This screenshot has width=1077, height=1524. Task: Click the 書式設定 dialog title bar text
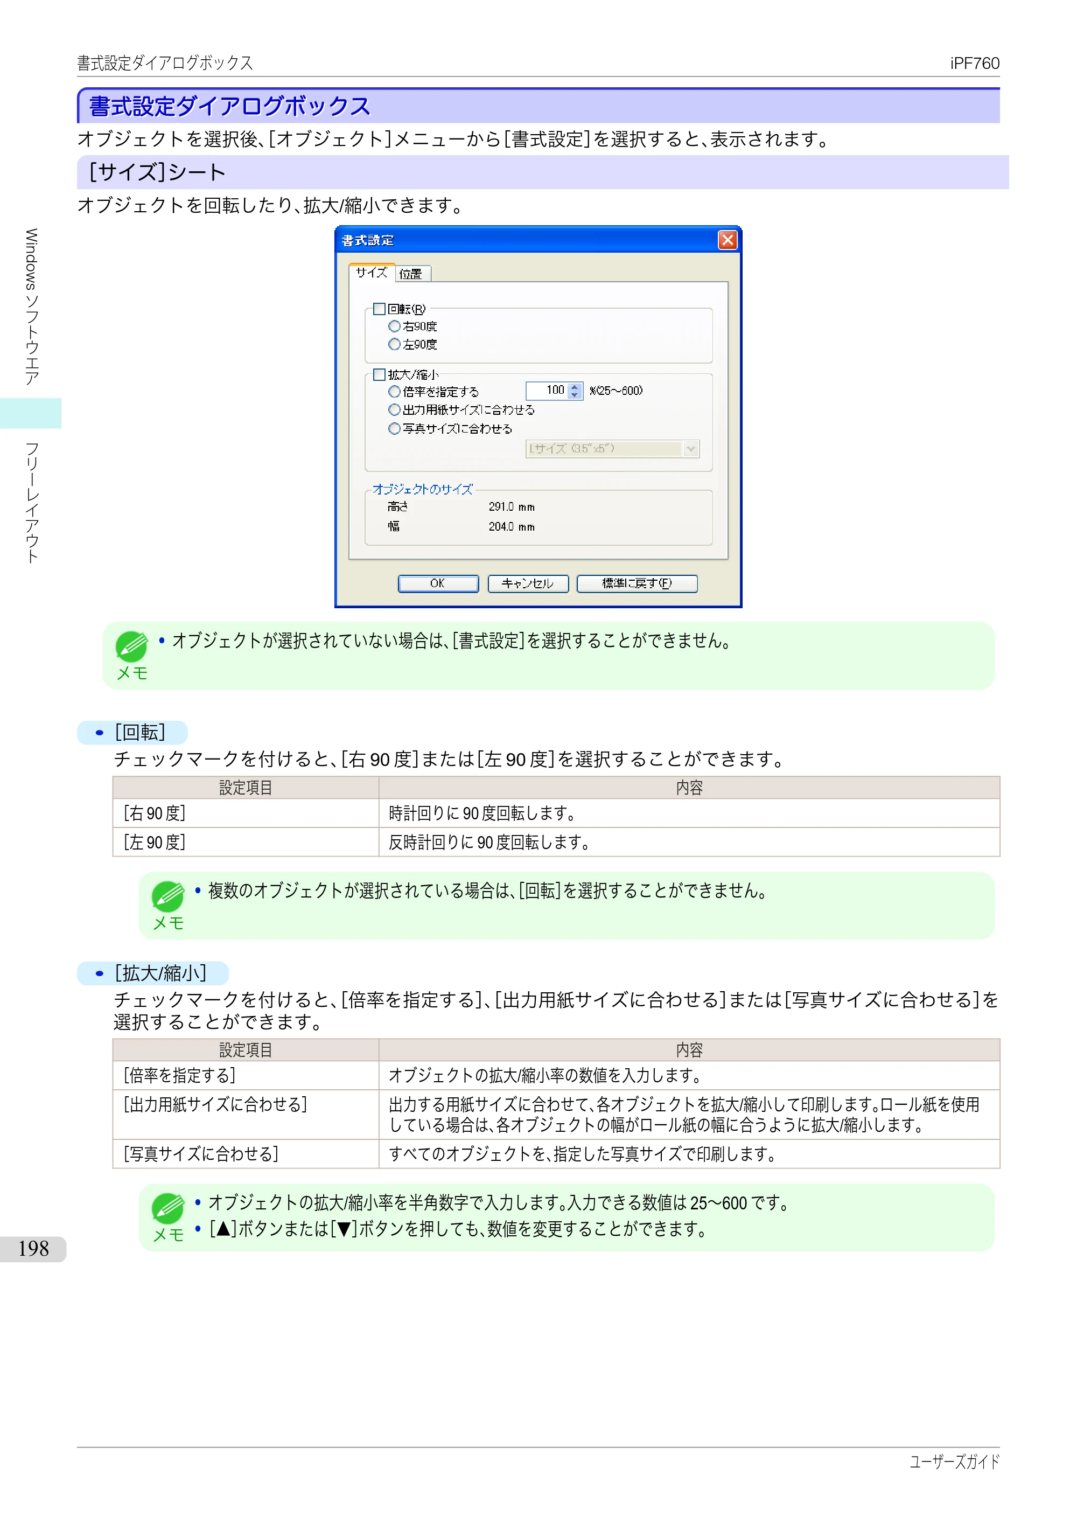pyautogui.click(x=368, y=240)
